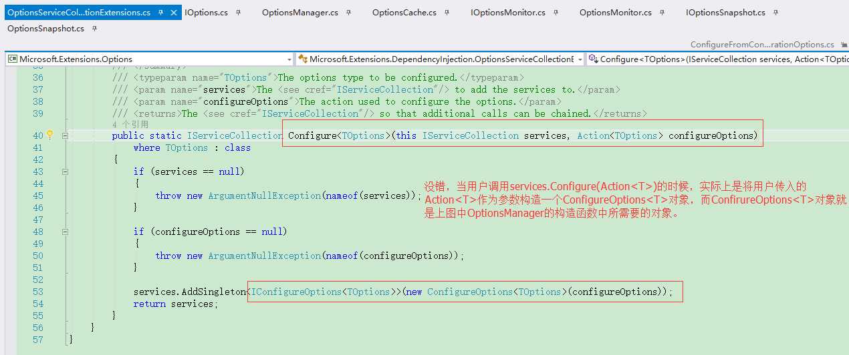This screenshot has width=849, height=355.
Task: Click 'services == null' condition on line 43
Action: tap(197, 171)
